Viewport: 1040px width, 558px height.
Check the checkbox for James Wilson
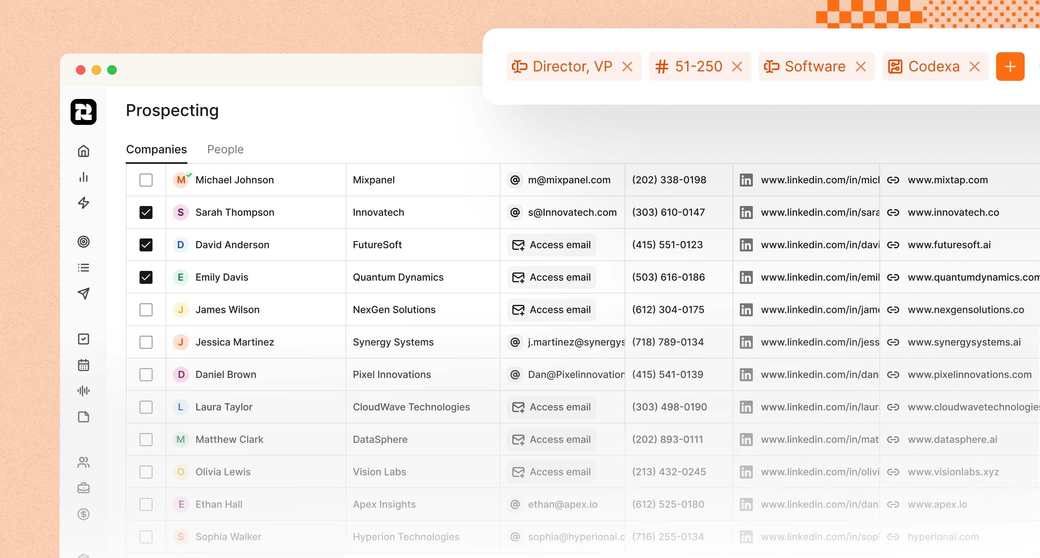pyautogui.click(x=146, y=309)
